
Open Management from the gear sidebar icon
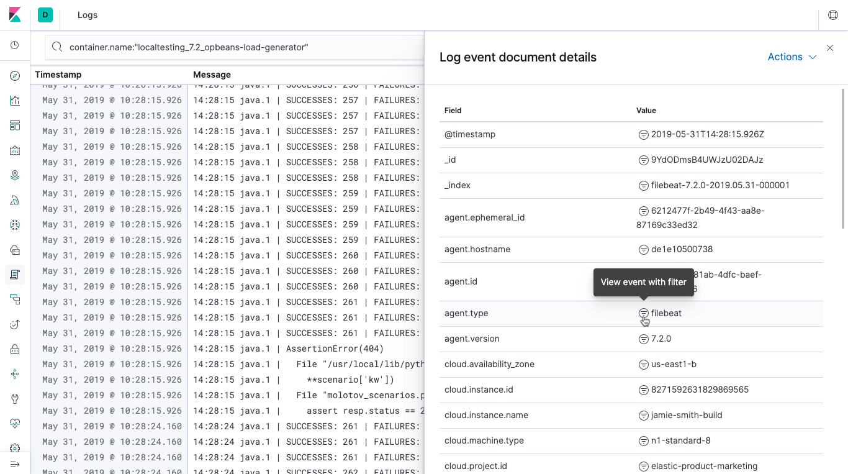[x=15, y=449]
